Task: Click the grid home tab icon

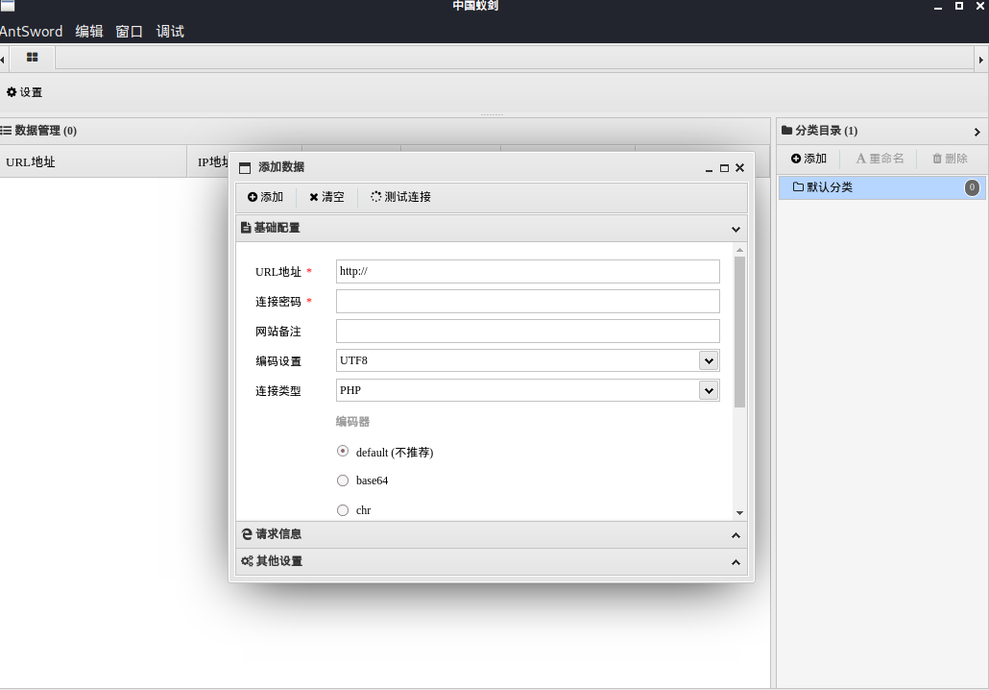Action: coord(33,58)
